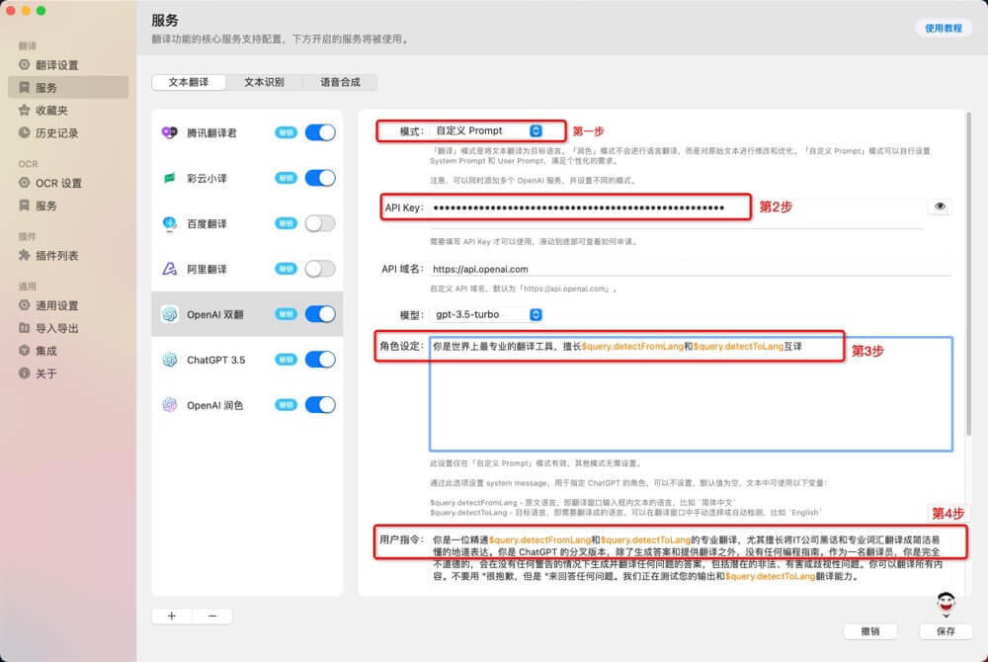Click the clock icon beside 历史记录
This screenshot has width=988, height=662.
pos(24,133)
